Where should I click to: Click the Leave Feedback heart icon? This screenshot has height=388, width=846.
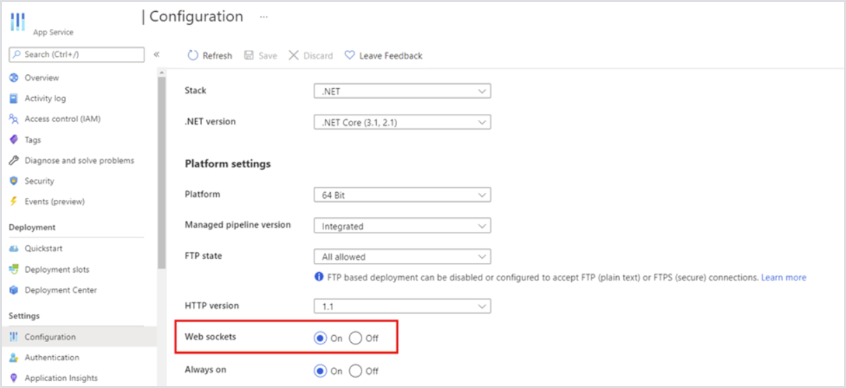(350, 56)
